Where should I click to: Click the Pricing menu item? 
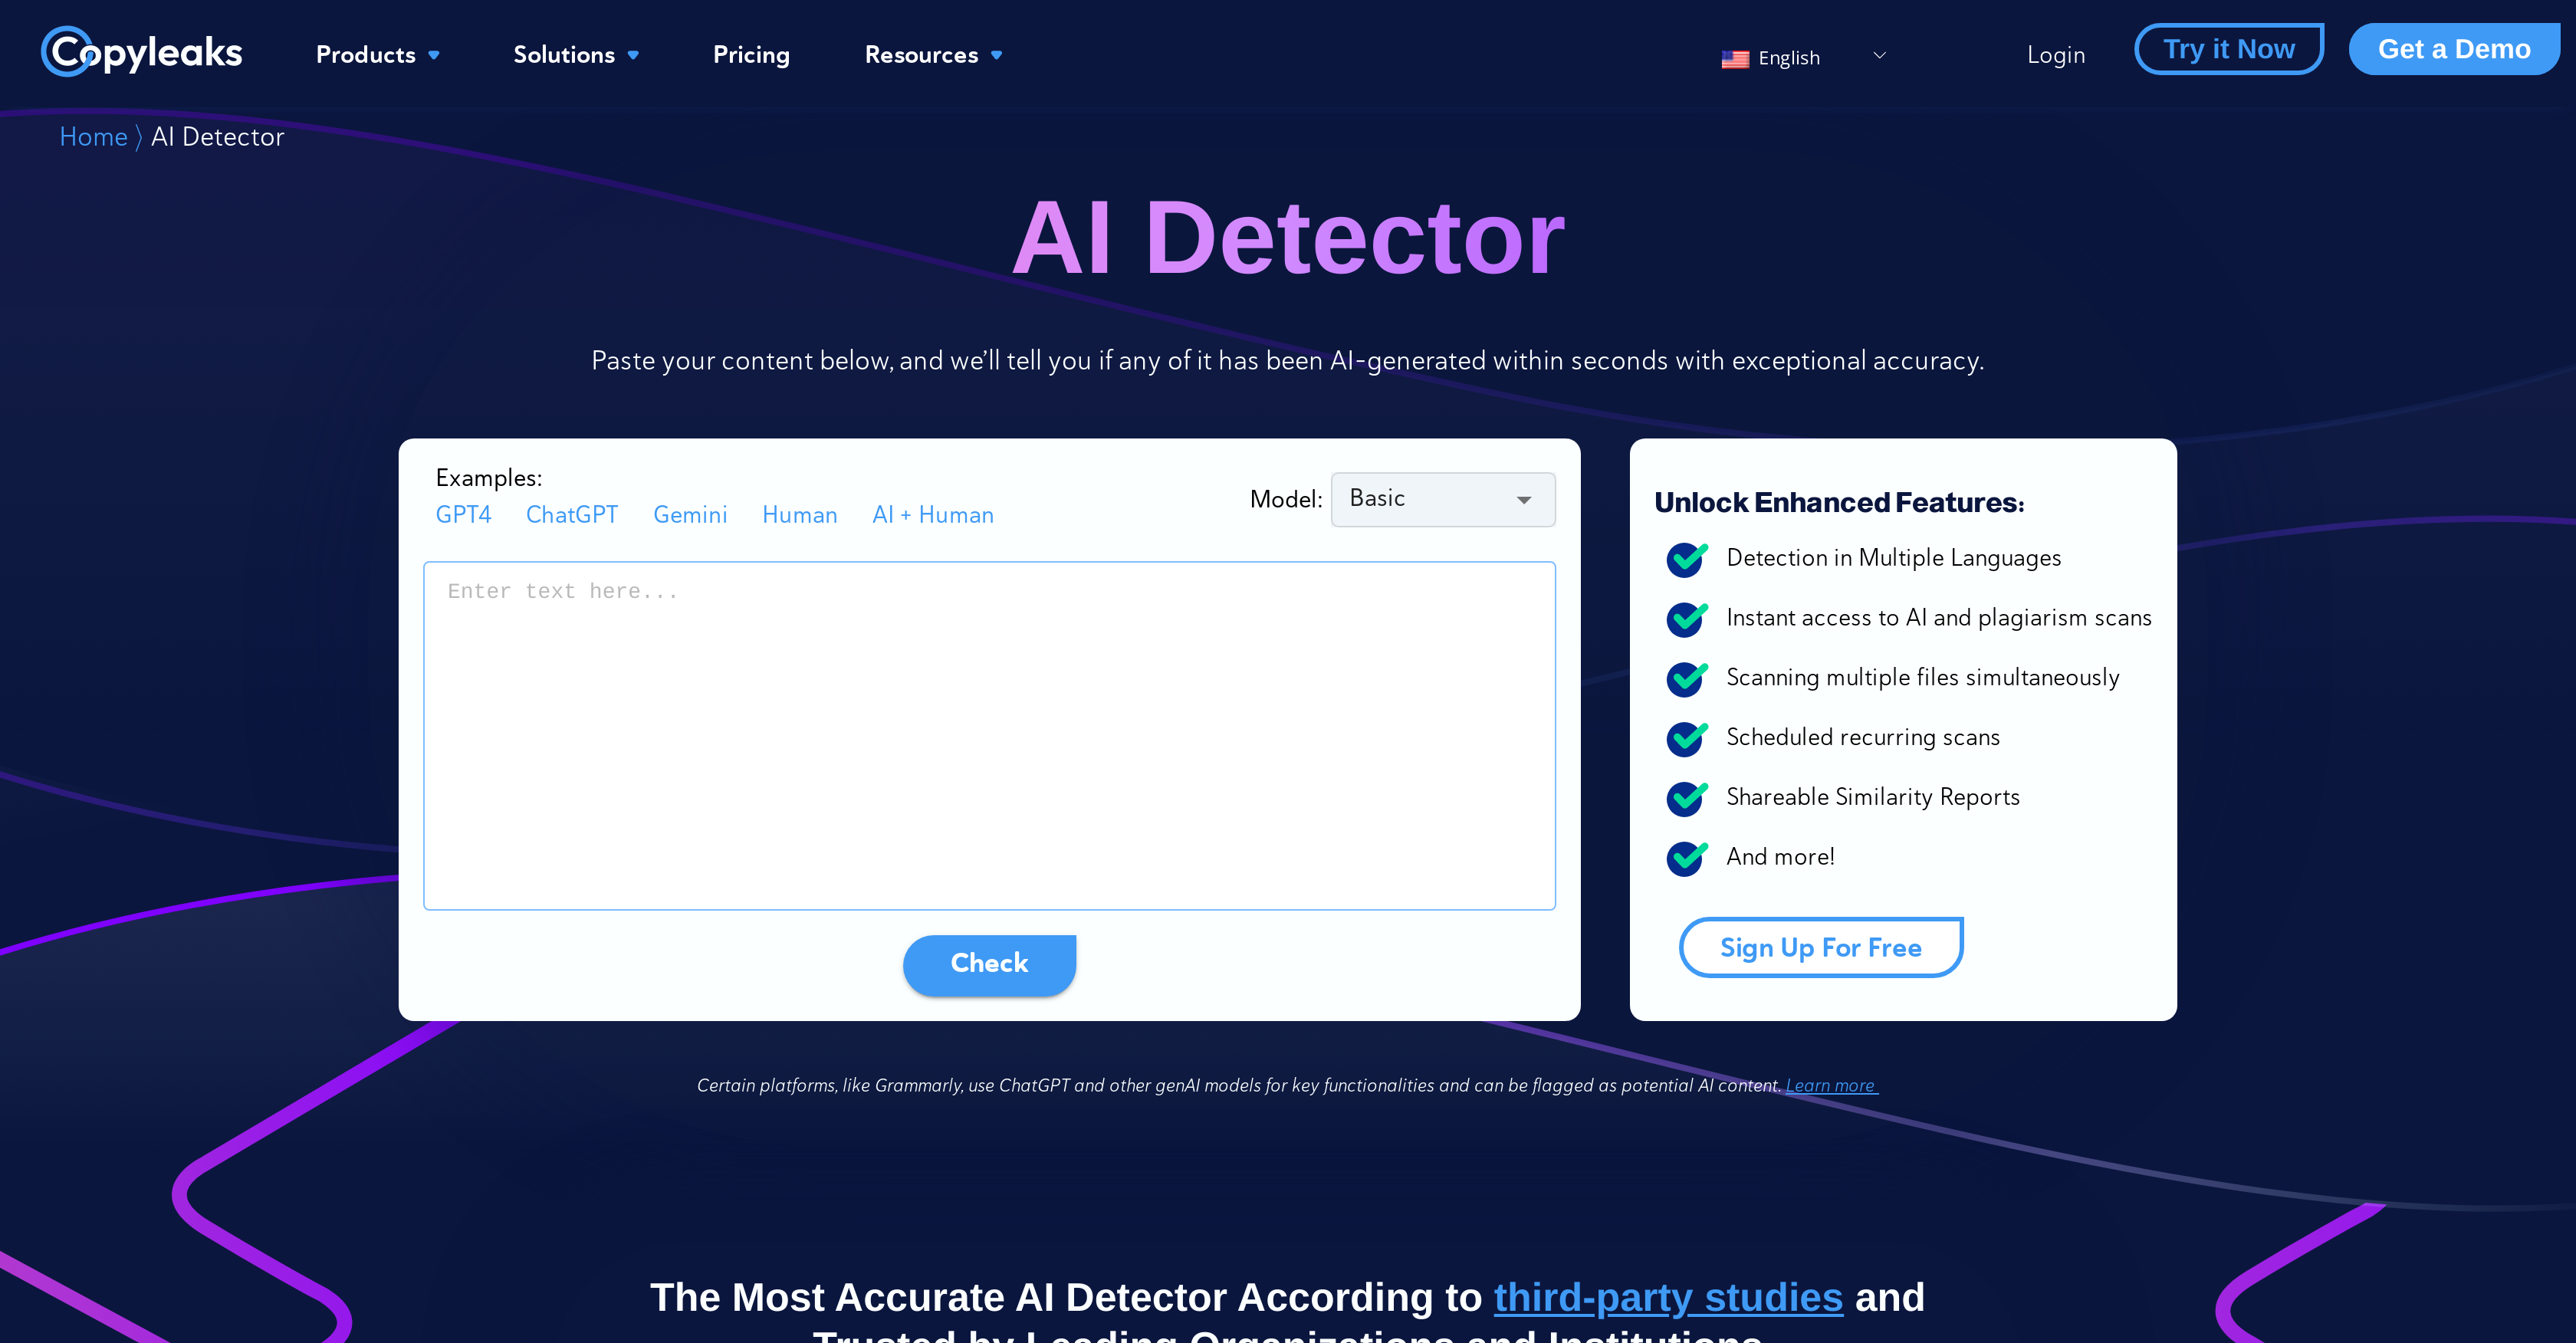click(751, 56)
